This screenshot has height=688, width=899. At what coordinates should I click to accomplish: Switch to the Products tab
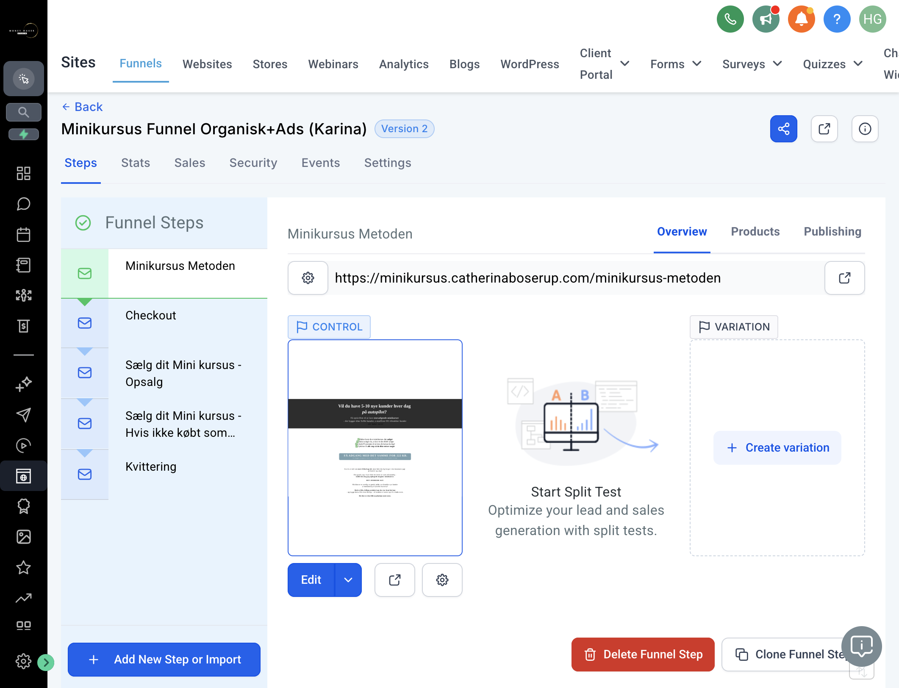pyautogui.click(x=755, y=232)
